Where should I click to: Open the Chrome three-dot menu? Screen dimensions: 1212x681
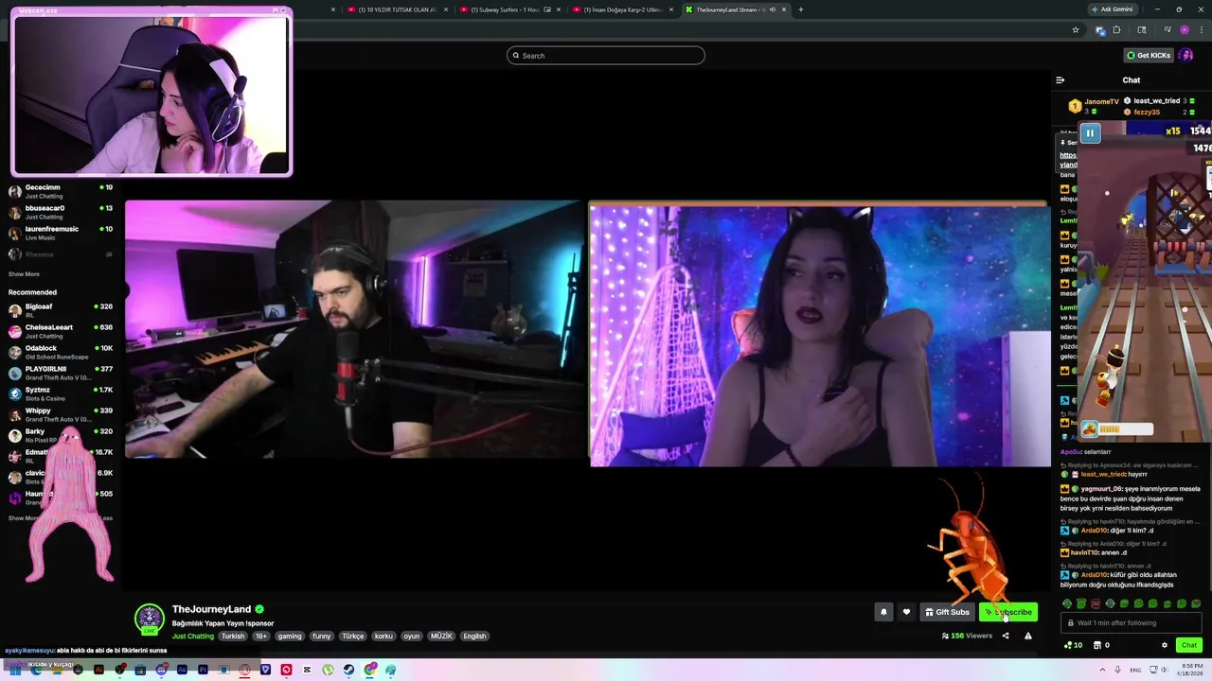tap(1202, 30)
